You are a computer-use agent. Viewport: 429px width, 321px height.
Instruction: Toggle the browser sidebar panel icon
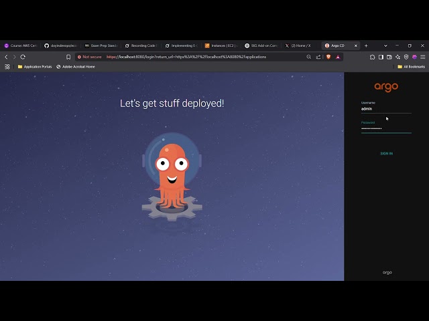381,57
